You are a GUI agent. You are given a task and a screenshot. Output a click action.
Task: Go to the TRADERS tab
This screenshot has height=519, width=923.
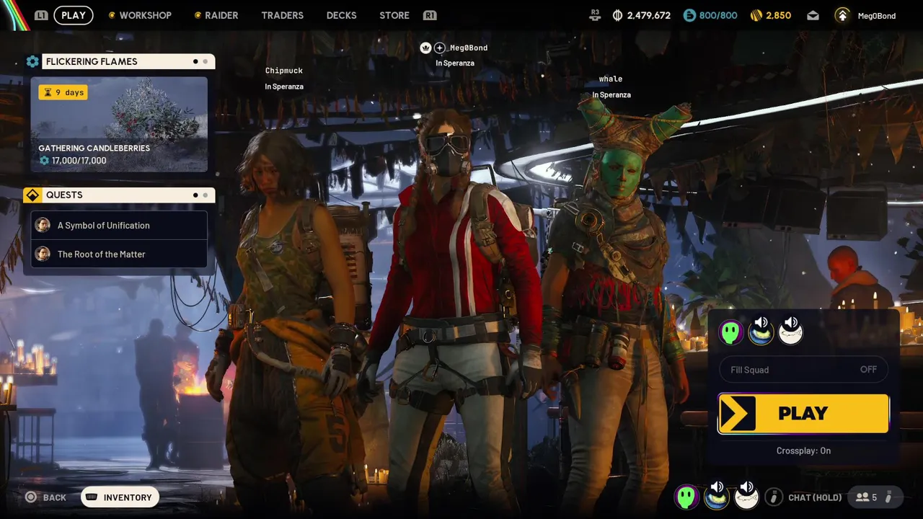tap(282, 15)
